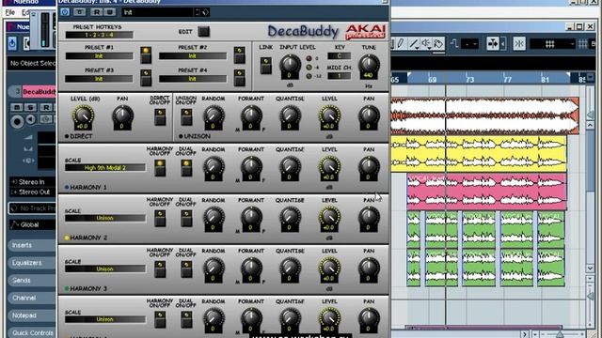Toggle Harmony 1 DUAL ON/OFF switch
The height and width of the screenshot is (338, 602).
(186, 168)
